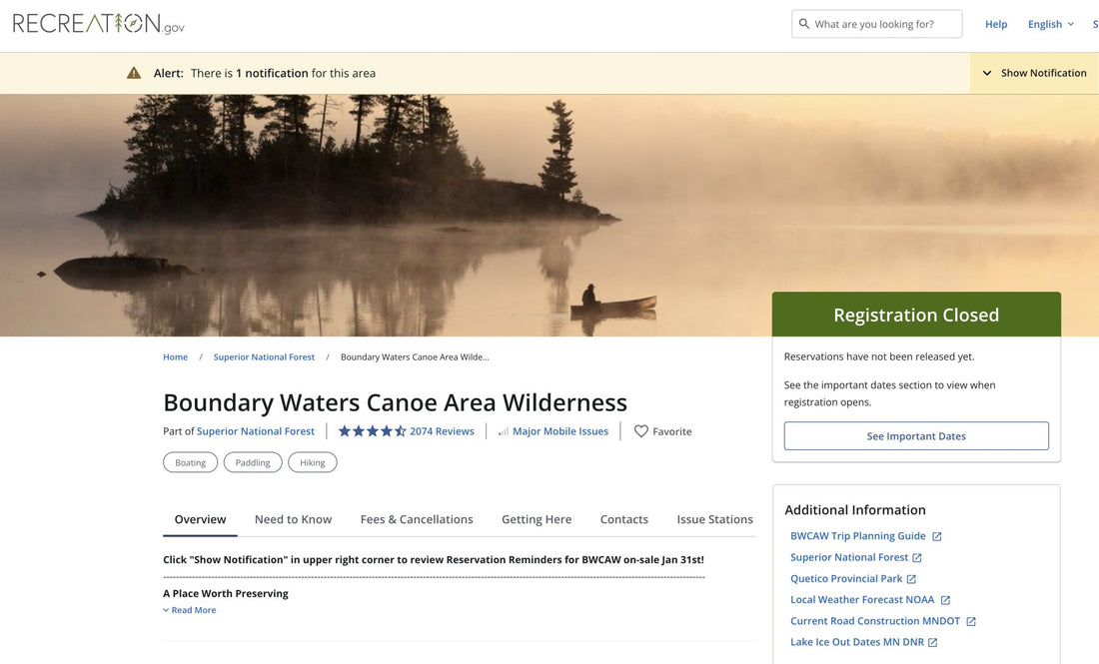The width and height of the screenshot is (1099, 664).
Task: Click the heart Favorite icon
Action: (x=641, y=431)
